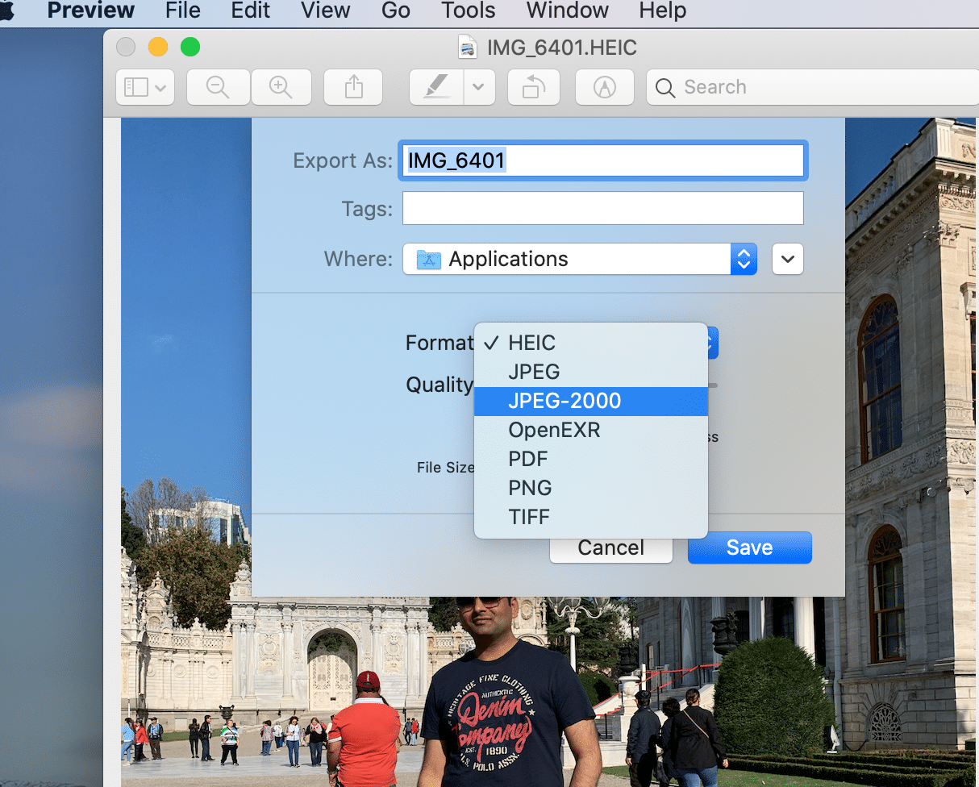Open the Tools menu
The image size is (979, 787).
469,11
